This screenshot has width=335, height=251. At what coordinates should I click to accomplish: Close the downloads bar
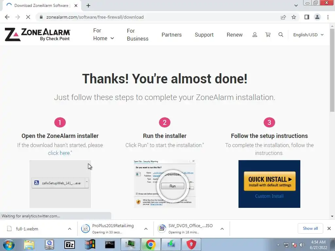click(329, 228)
